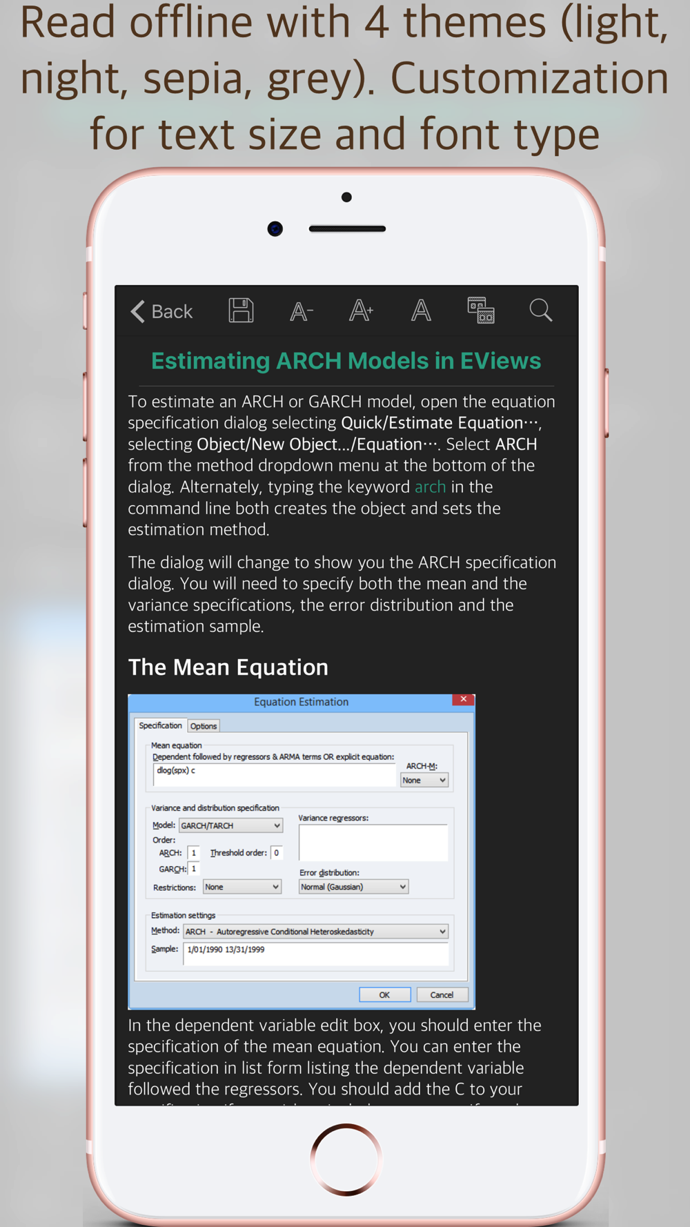Open search with the magnifier icon

[x=541, y=311]
